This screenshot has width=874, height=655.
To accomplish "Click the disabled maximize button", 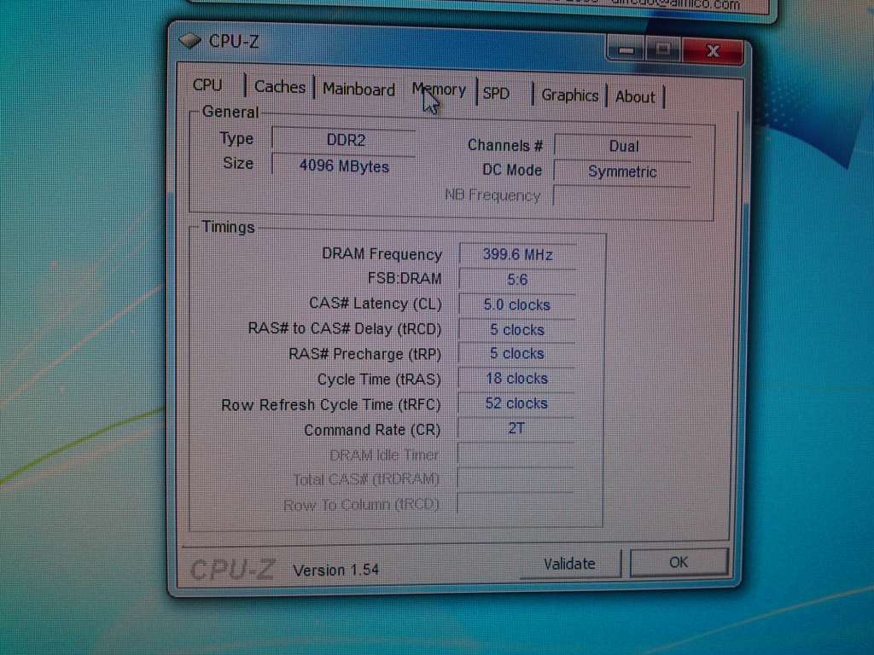I will point(662,50).
